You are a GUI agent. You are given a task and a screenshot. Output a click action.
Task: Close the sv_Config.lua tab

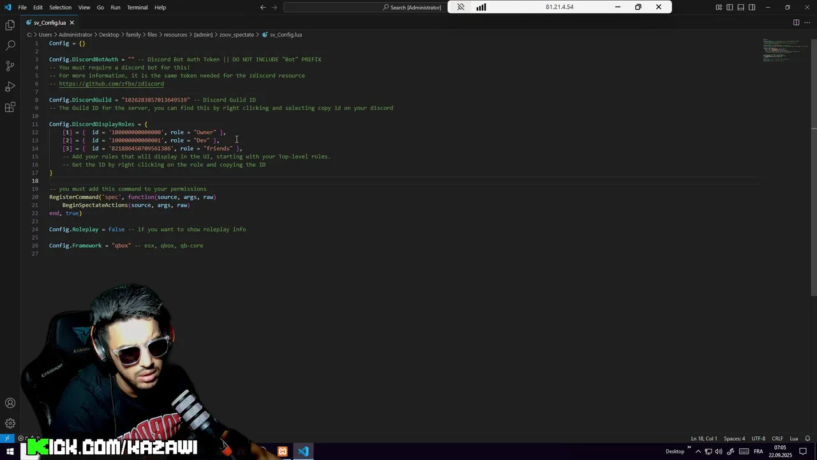tap(71, 22)
